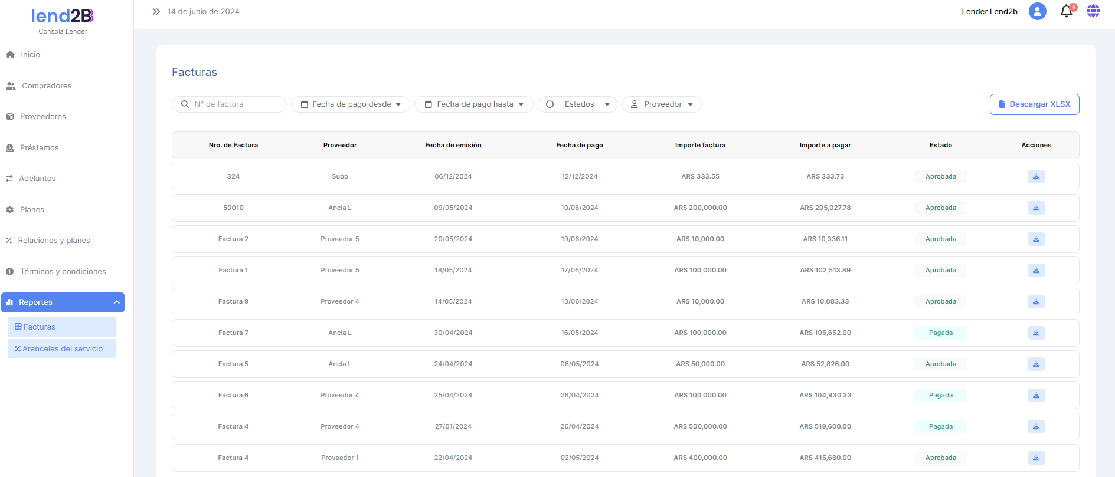Click the Descargar XLSX button

[1034, 104]
